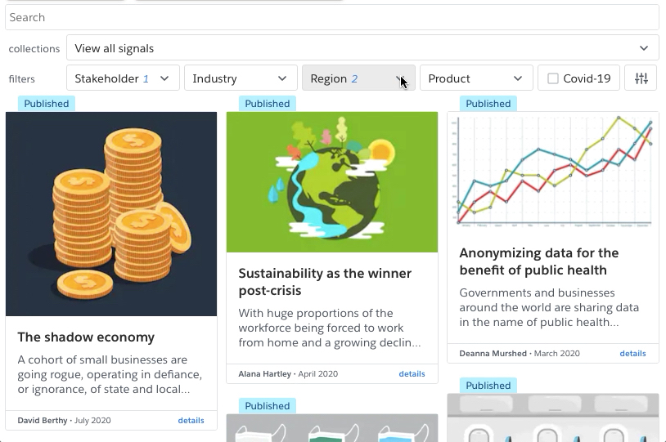Open the Industry filter dropdown
The image size is (666, 442).
(240, 78)
